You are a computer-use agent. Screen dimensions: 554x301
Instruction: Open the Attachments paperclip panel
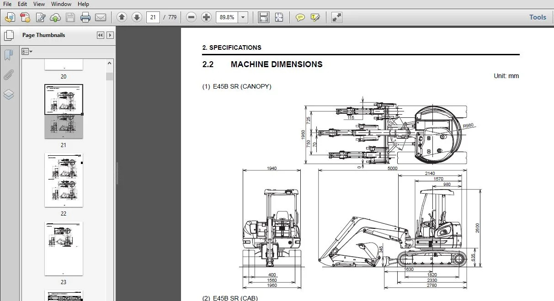(9, 75)
